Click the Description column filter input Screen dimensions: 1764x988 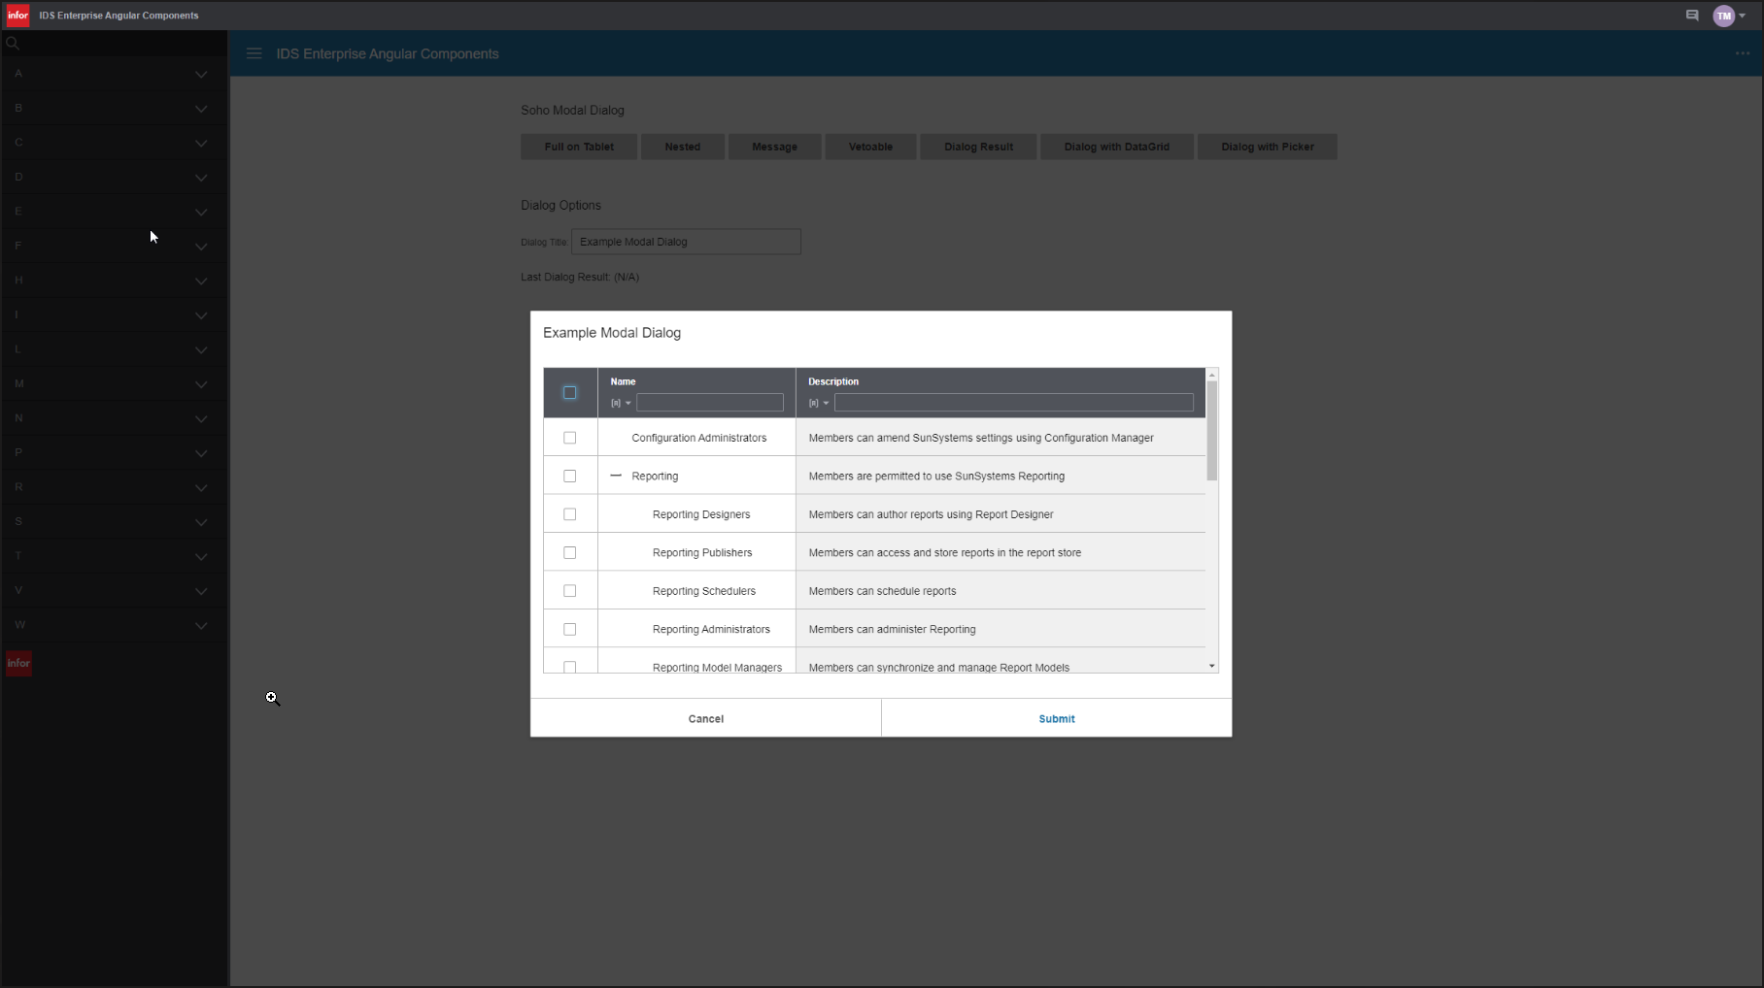tap(1014, 403)
